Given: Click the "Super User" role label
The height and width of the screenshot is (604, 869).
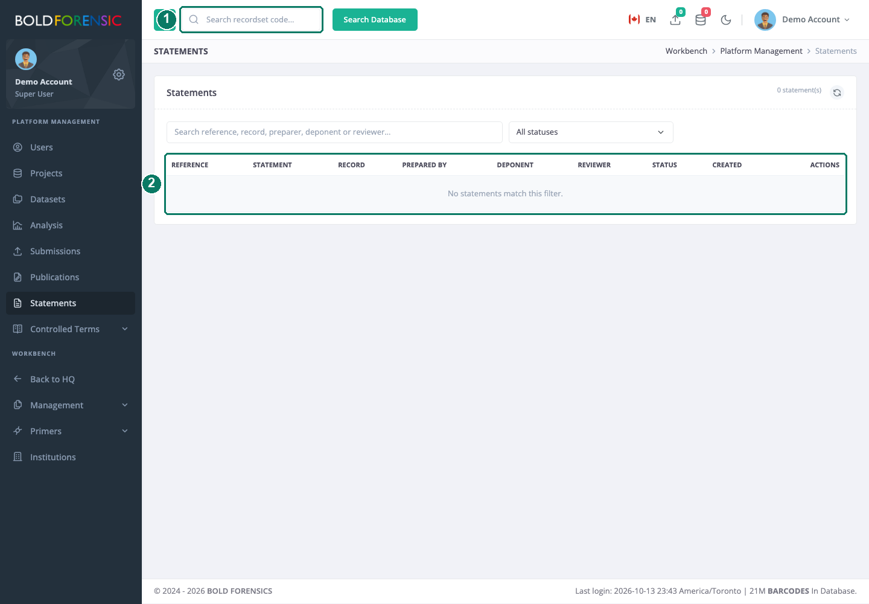Looking at the screenshot, I should pyautogui.click(x=34, y=94).
